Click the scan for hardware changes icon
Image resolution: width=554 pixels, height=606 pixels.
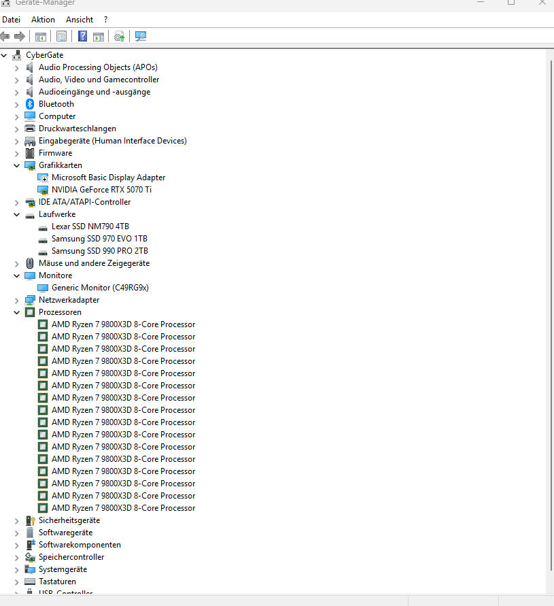tap(141, 36)
